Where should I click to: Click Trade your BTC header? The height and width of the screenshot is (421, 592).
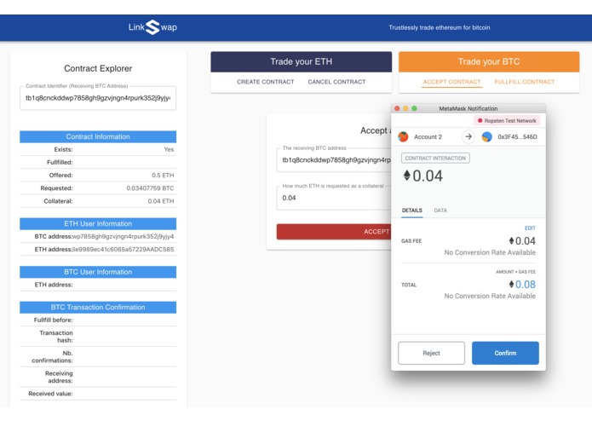click(x=489, y=61)
